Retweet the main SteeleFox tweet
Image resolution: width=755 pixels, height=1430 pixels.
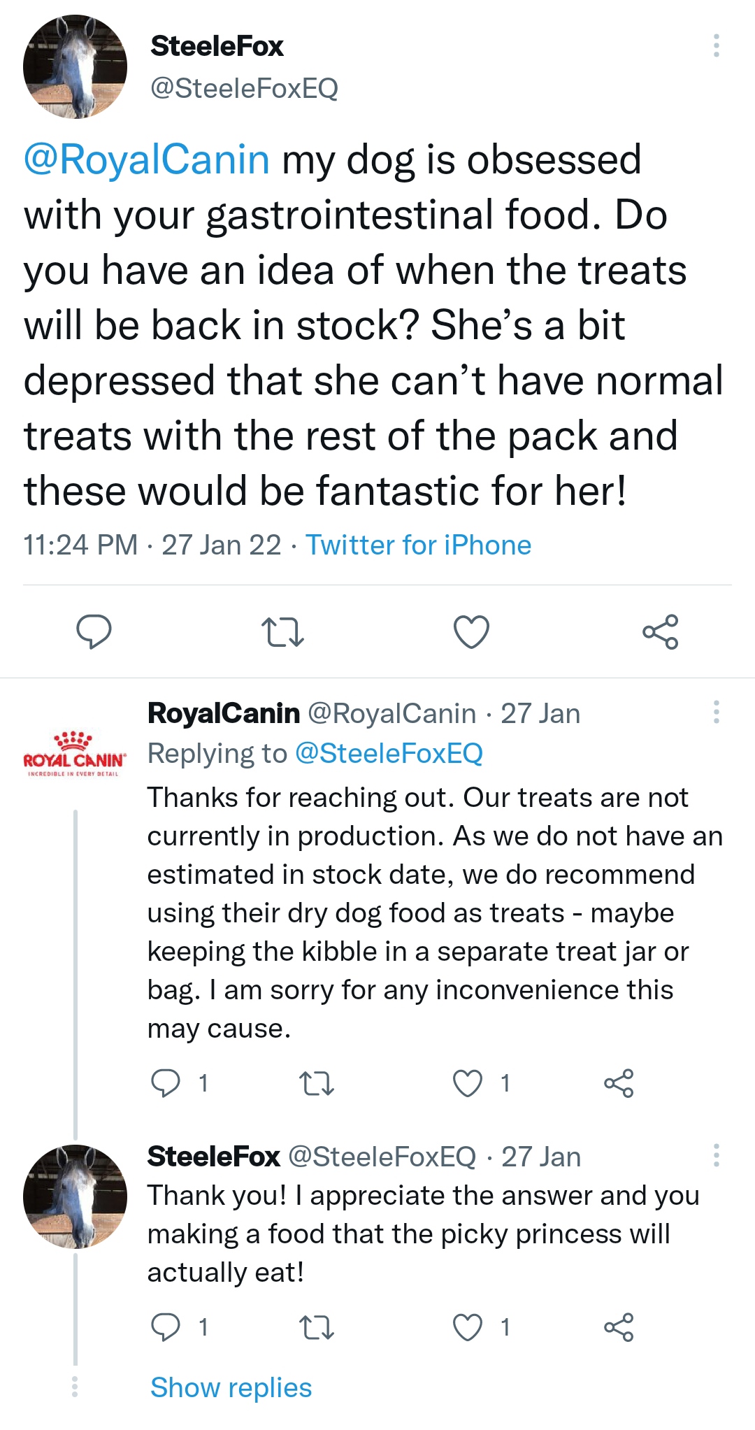tap(282, 631)
